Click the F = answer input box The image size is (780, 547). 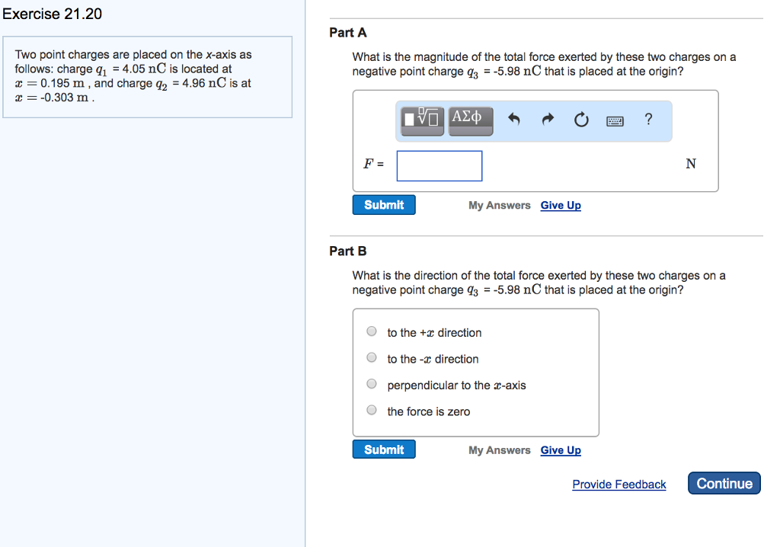440,165
